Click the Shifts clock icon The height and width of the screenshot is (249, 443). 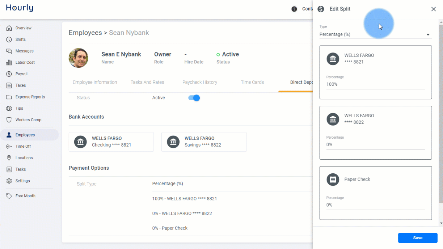coord(9,39)
